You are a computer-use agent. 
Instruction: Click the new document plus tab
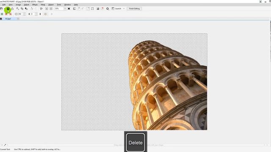coord(18,19)
